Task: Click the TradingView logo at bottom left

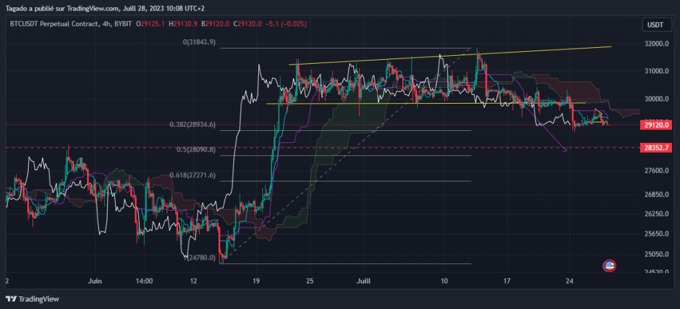Action: click(33, 299)
